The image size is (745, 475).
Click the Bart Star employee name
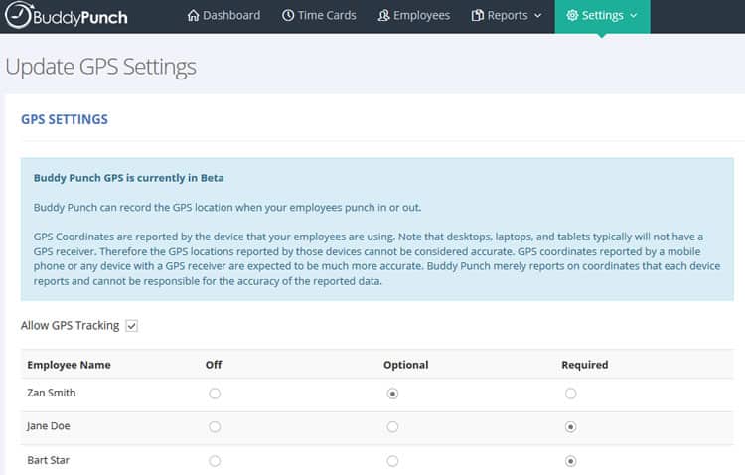(48, 460)
